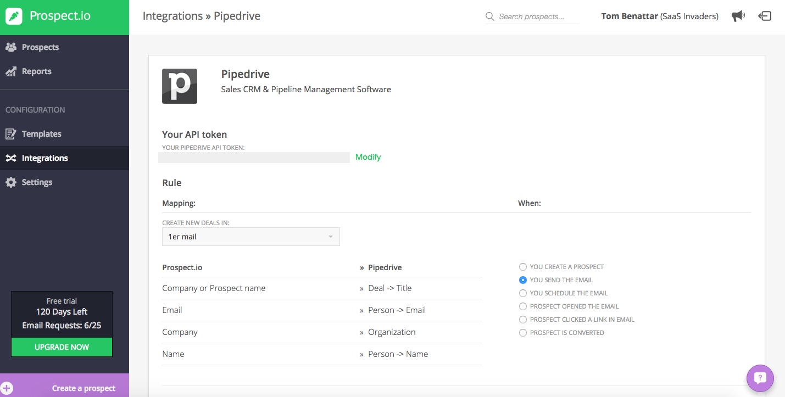Viewport: 785px width, 397px height.
Task: Click the Prospects people icon in sidebar
Action: click(11, 47)
